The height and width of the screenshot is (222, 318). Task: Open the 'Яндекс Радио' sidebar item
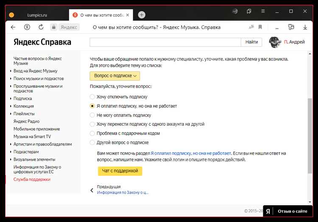[26, 121]
